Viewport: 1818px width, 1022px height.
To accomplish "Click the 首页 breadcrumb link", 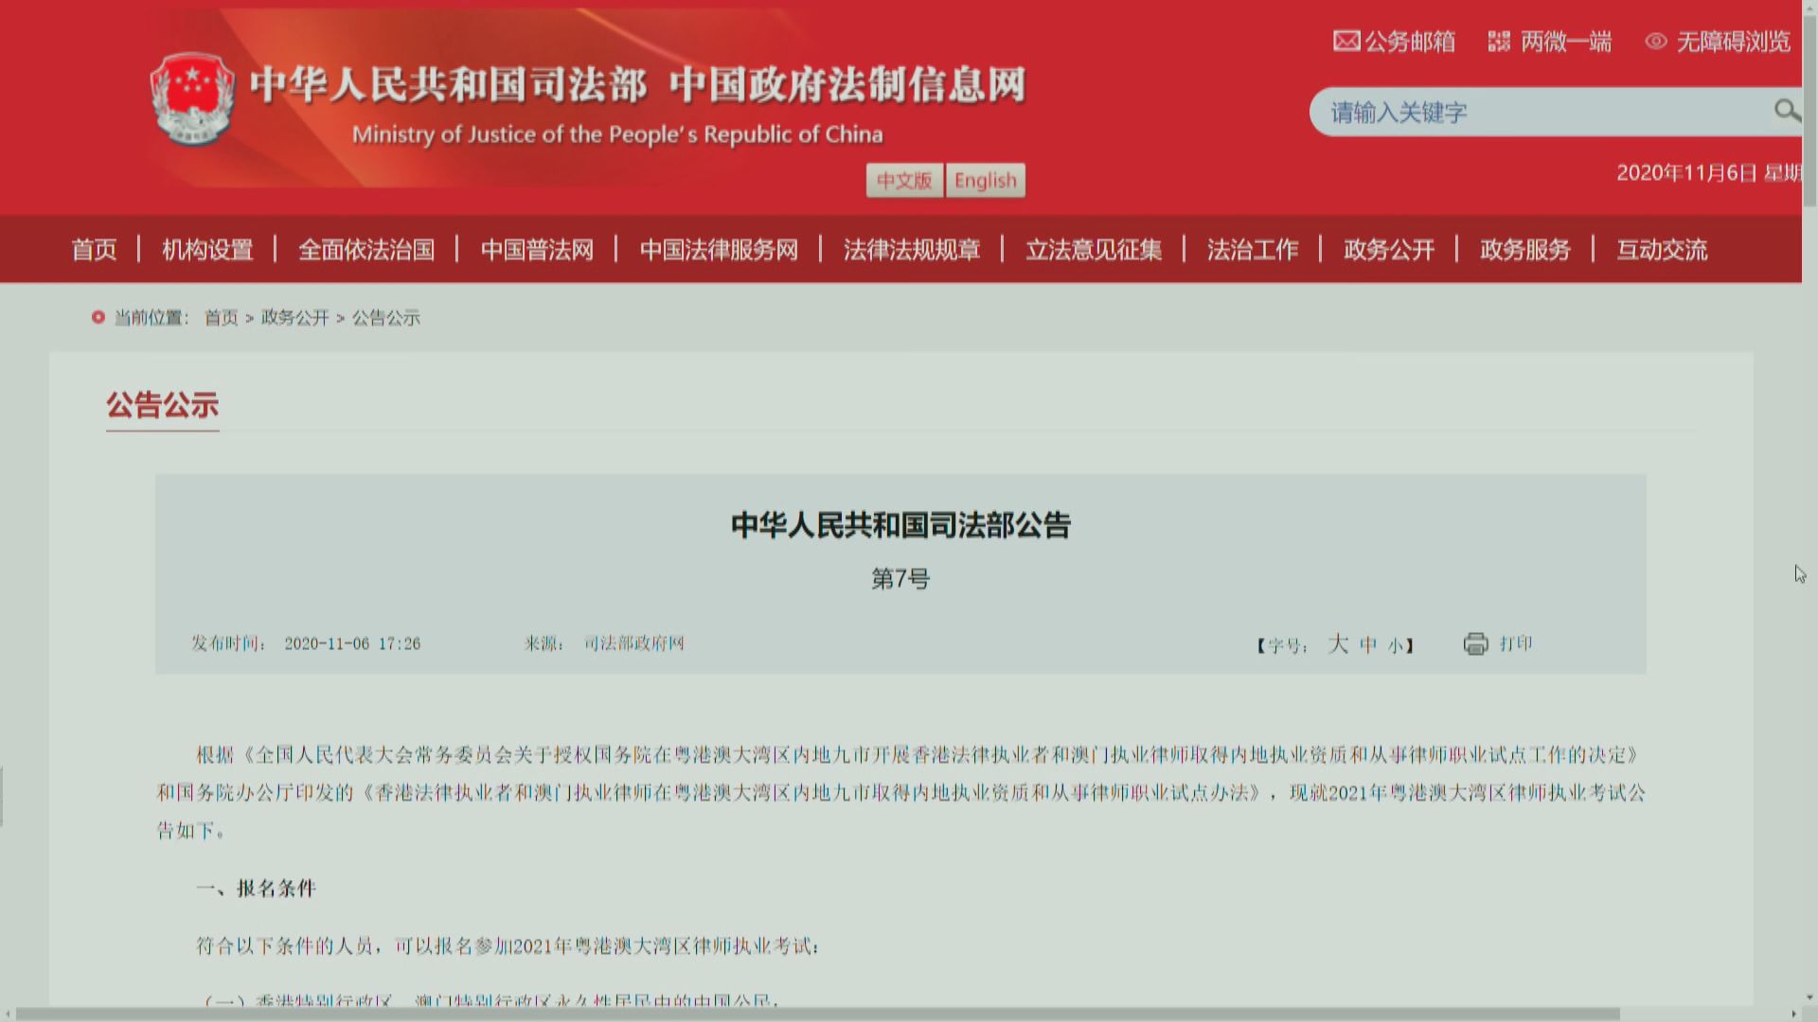I will [x=220, y=318].
